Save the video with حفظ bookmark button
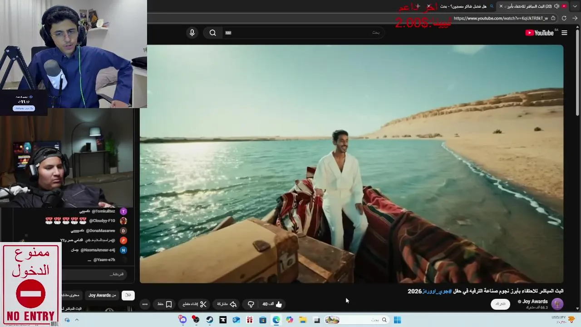Screen dimensions: 581x327 pos(164,304)
